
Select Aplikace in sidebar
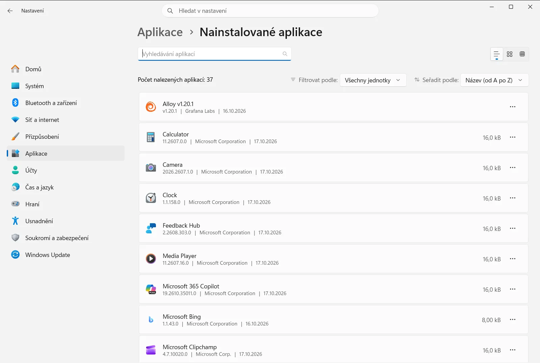(65, 154)
